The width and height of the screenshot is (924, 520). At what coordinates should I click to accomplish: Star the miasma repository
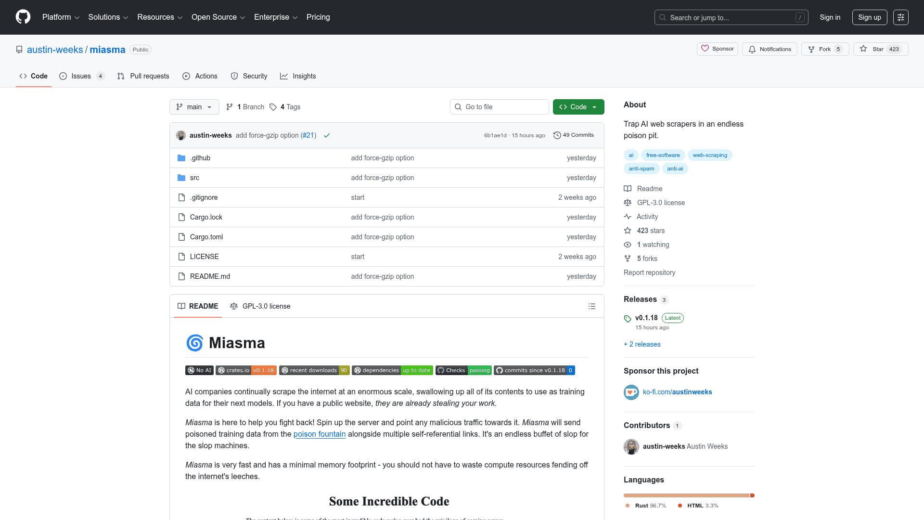click(873, 49)
